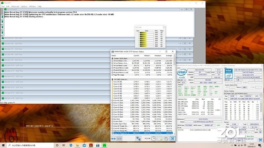
Task: Select the Core #3 Clock sensor row
Action: coord(142,107)
